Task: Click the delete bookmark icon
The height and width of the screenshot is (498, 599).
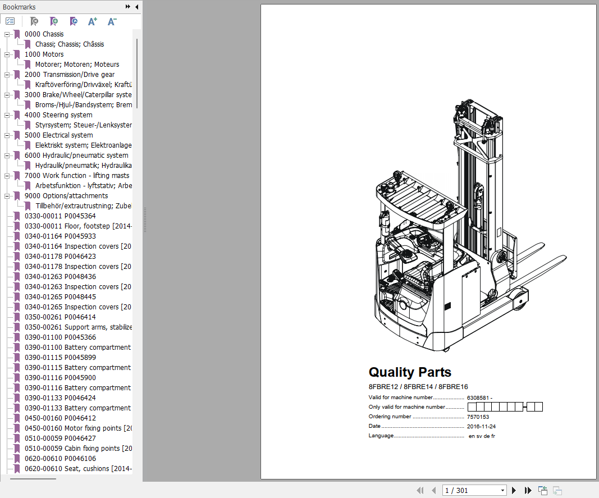Action: (x=34, y=21)
